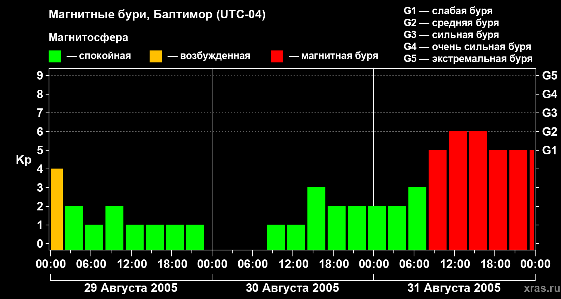Click legend line 'G2 — средняя буря'
This screenshot has height=299, width=561.
pyautogui.click(x=451, y=23)
